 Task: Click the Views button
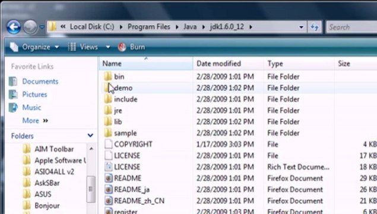coord(83,47)
